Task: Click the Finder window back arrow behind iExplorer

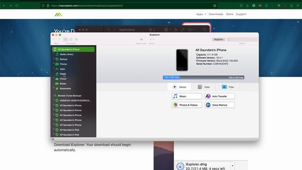Action: [x=109, y=30]
